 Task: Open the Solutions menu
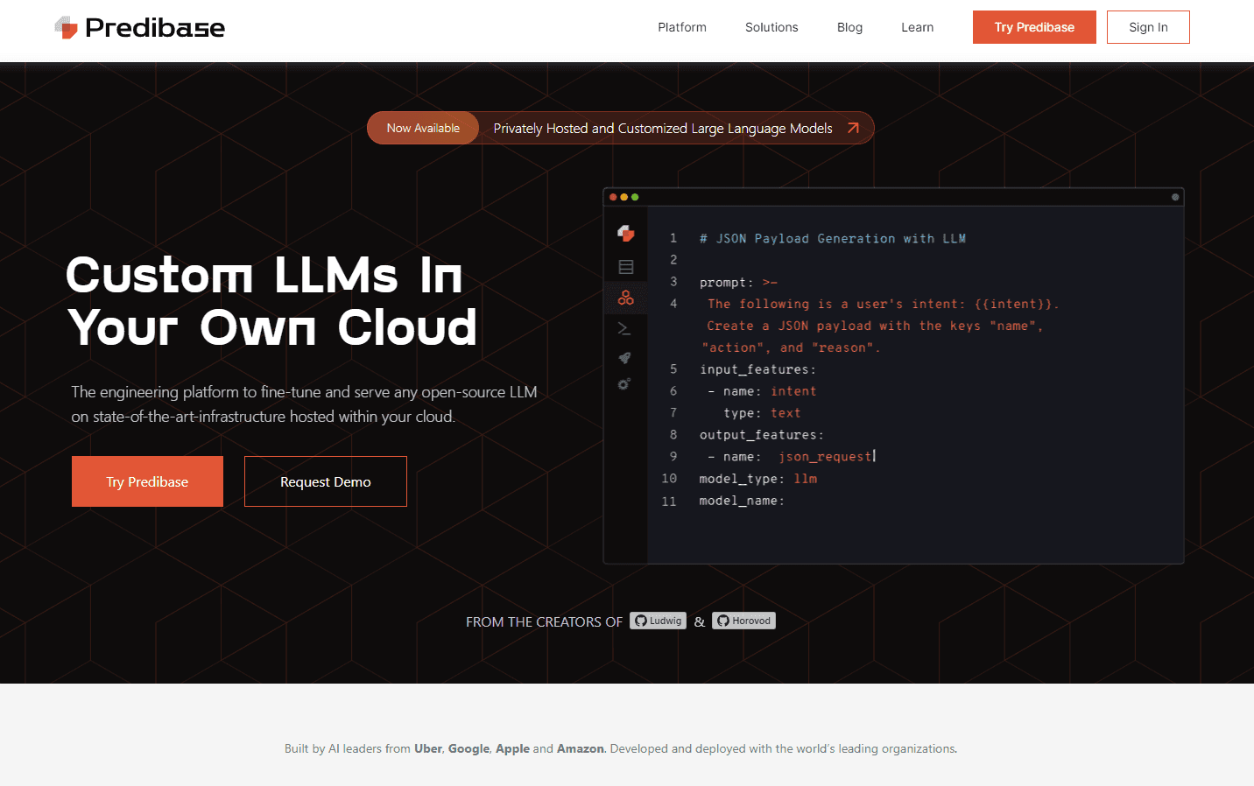(771, 27)
